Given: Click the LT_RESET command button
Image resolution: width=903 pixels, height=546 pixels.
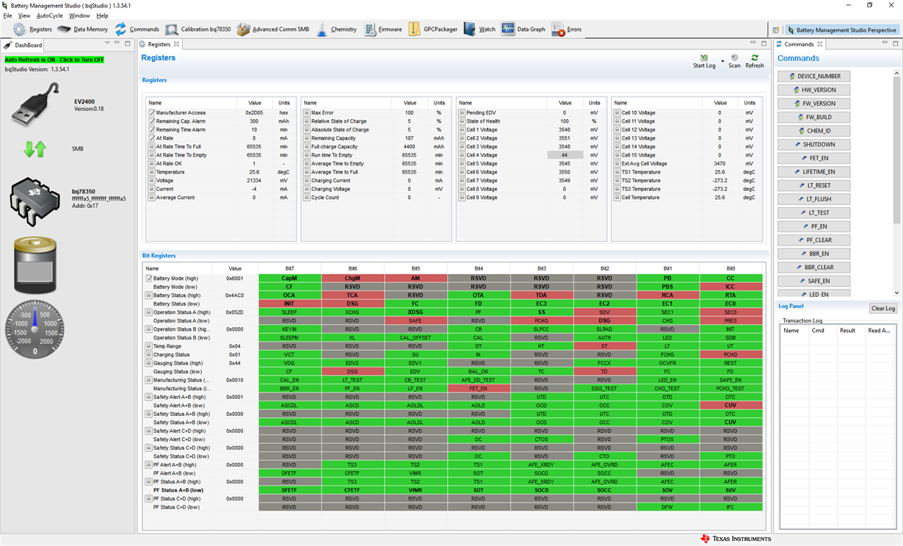Looking at the screenshot, I should click(814, 185).
